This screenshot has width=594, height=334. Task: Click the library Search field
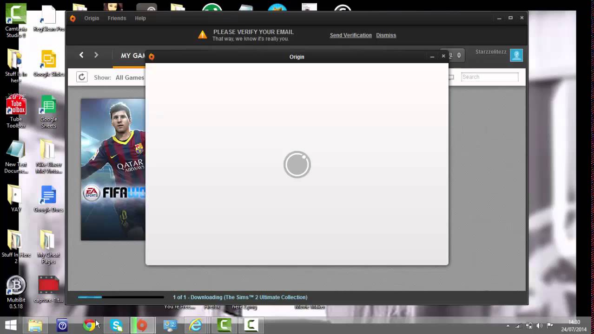489,77
